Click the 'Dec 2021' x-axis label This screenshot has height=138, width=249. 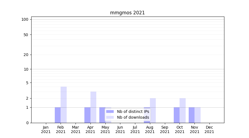coord(209,129)
